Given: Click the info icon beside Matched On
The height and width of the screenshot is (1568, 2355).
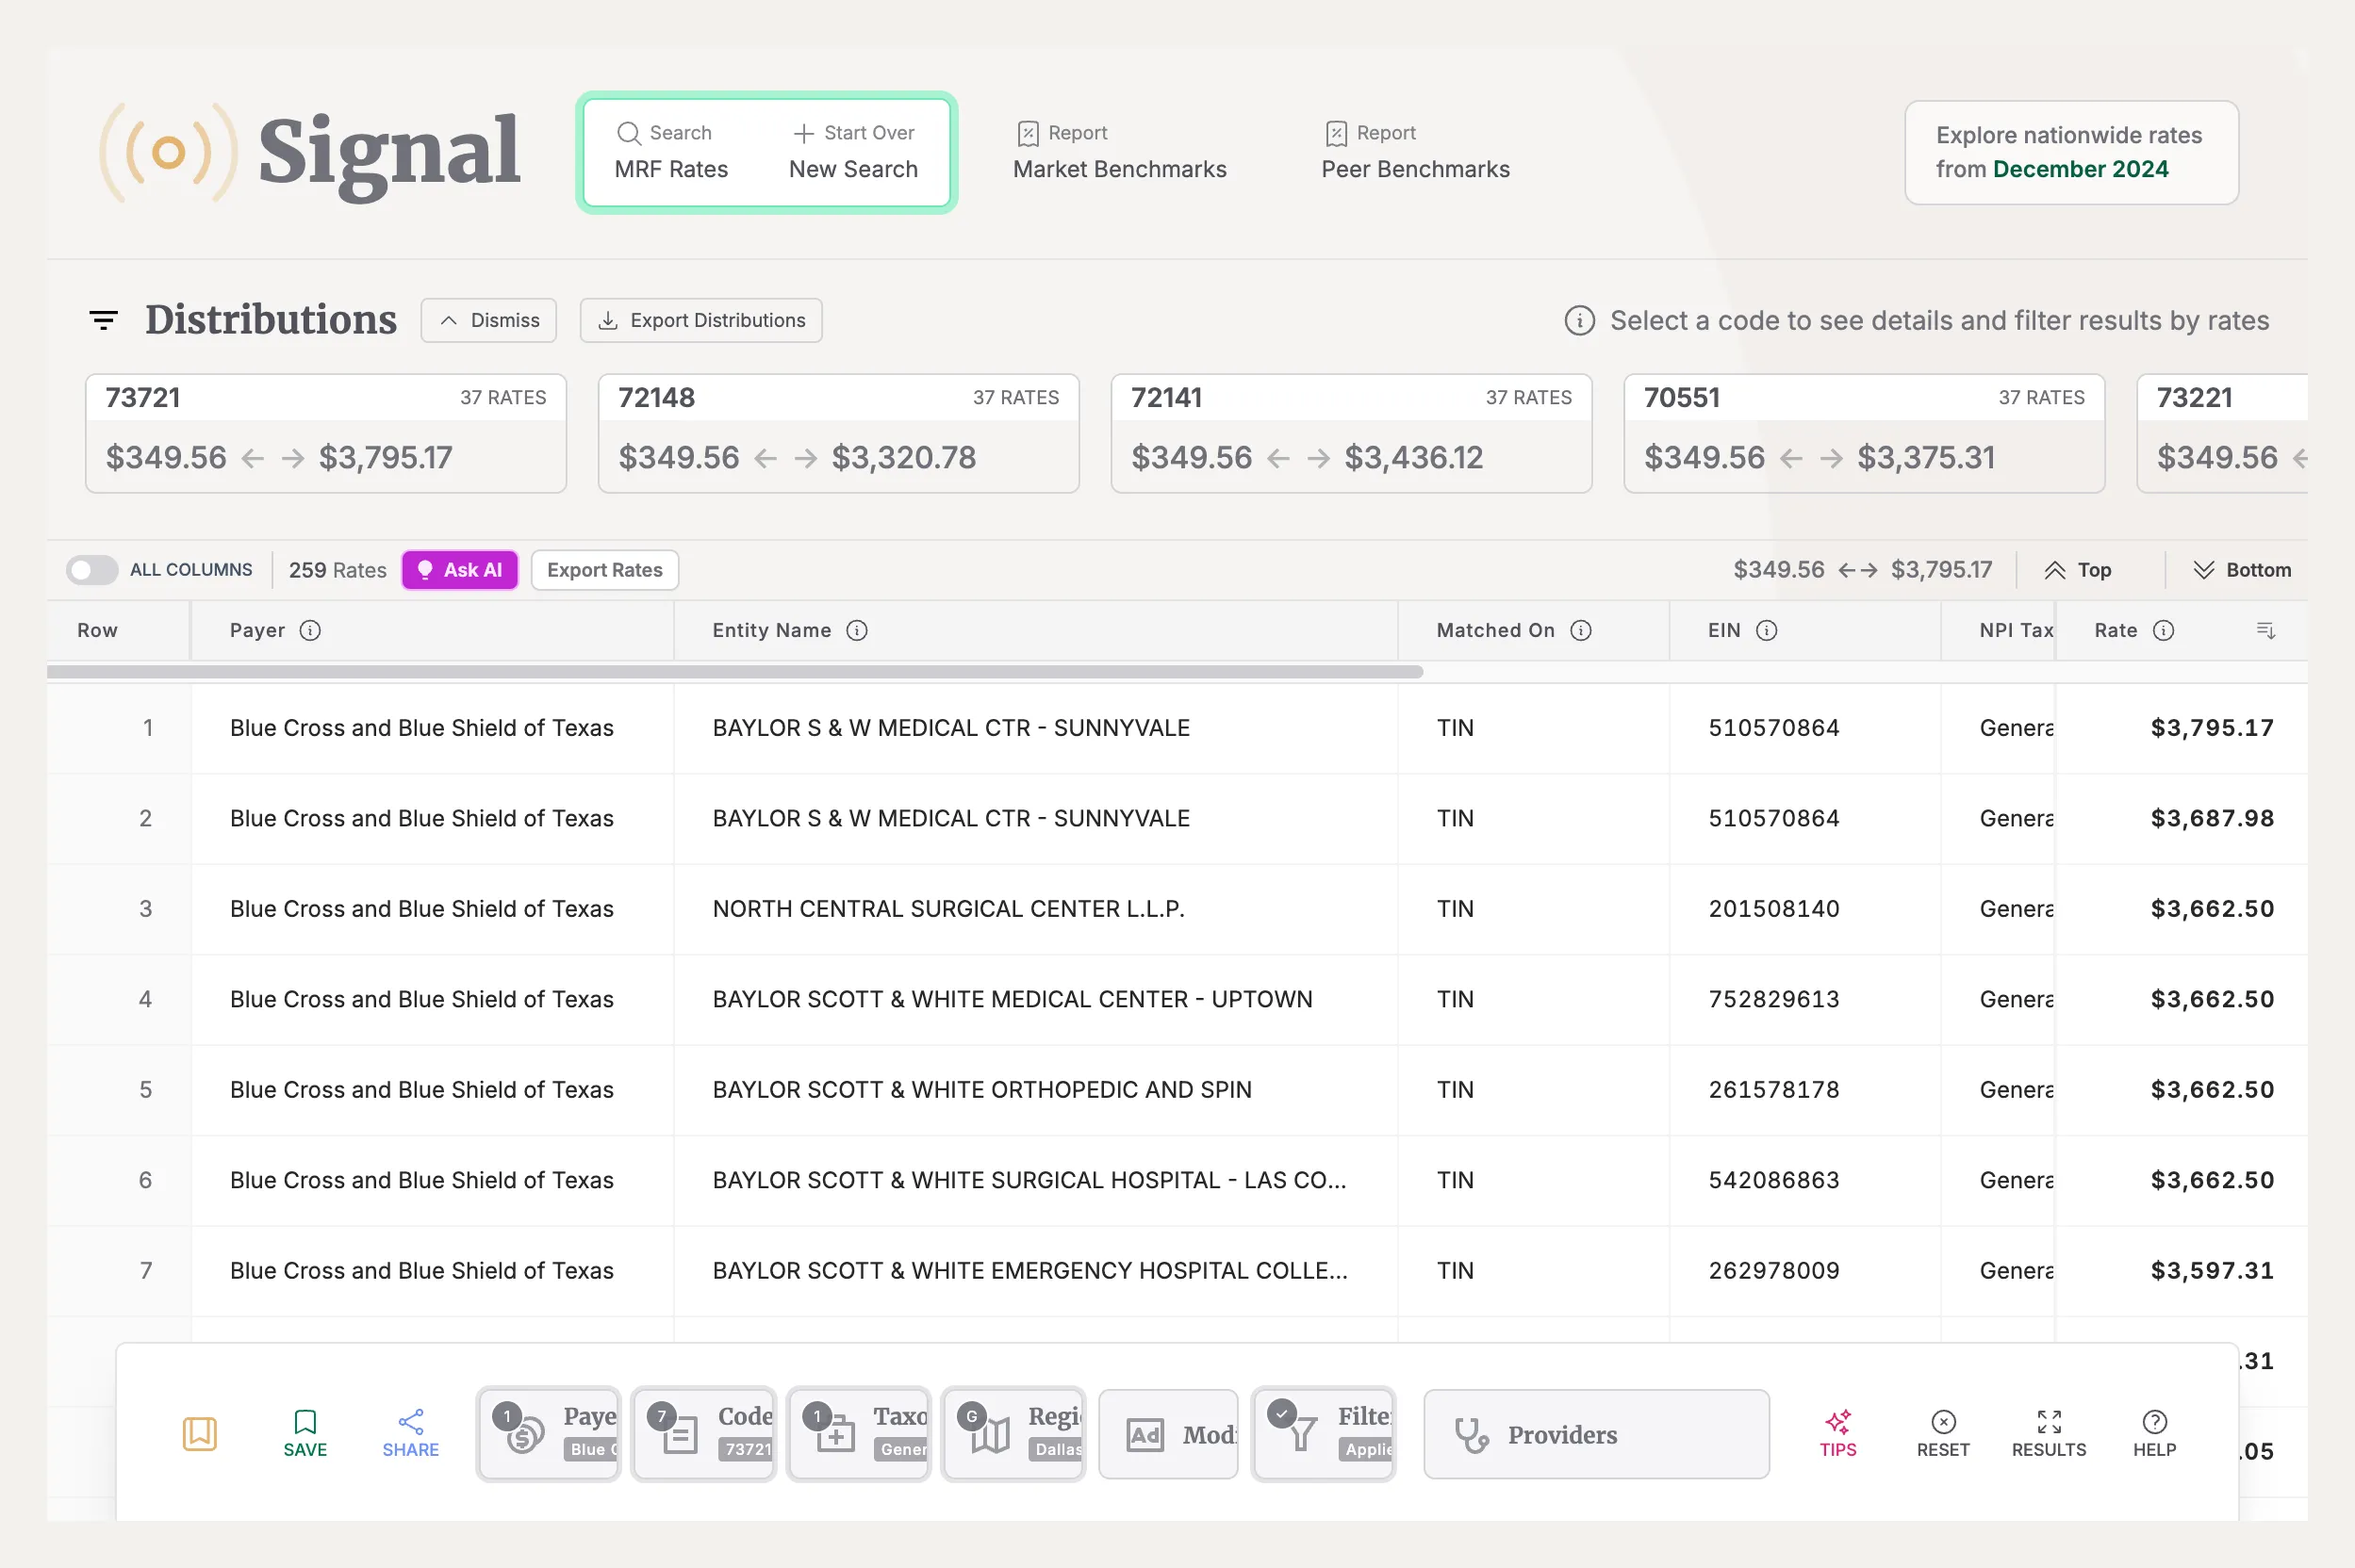Looking at the screenshot, I should [1581, 630].
